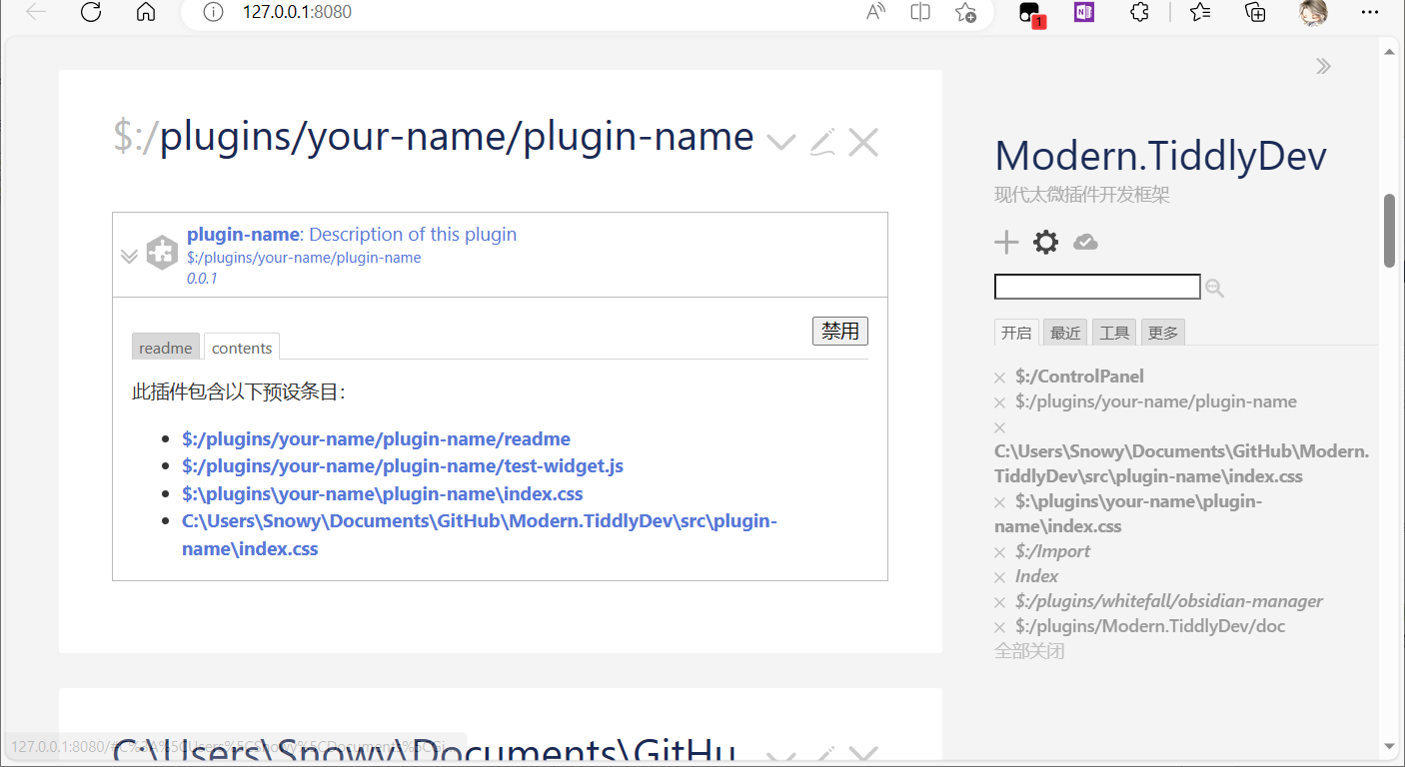
Task: Open plugin-name/readme link
Action: click(x=376, y=438)
